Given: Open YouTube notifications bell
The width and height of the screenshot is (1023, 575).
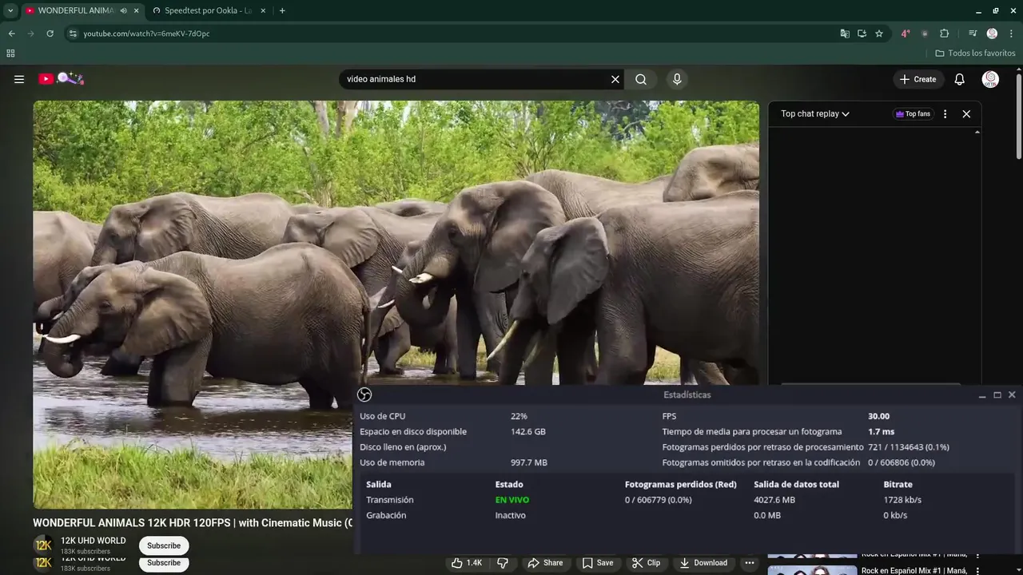Looking at the screenshot, I should [960, 79].
